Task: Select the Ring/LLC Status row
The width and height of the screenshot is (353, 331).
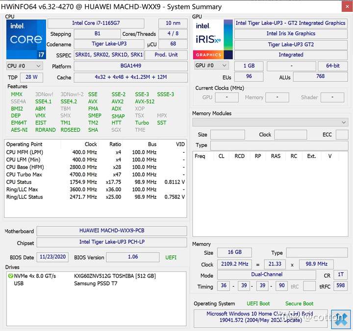Action: (x=96, y=197)
